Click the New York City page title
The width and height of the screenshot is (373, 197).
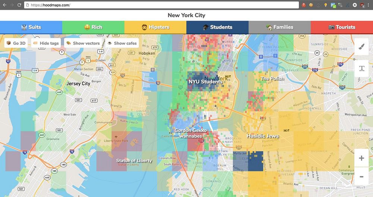click(186, 15)
